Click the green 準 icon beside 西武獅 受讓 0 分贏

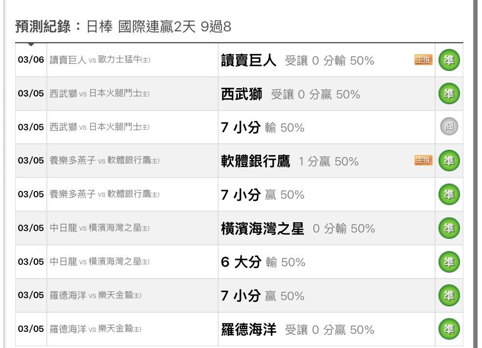(x=449, y=93)
